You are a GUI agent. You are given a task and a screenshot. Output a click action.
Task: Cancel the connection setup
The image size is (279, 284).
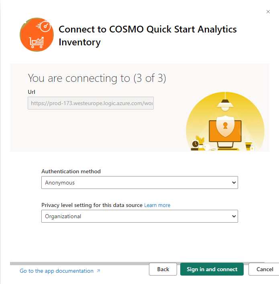click(x=264, y=269)
